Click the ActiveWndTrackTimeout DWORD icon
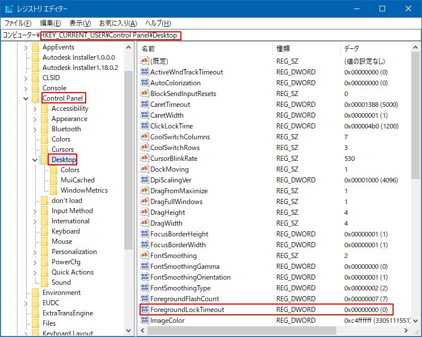Image resolution: width=422 pixels, height=337 pixels. 145,72
